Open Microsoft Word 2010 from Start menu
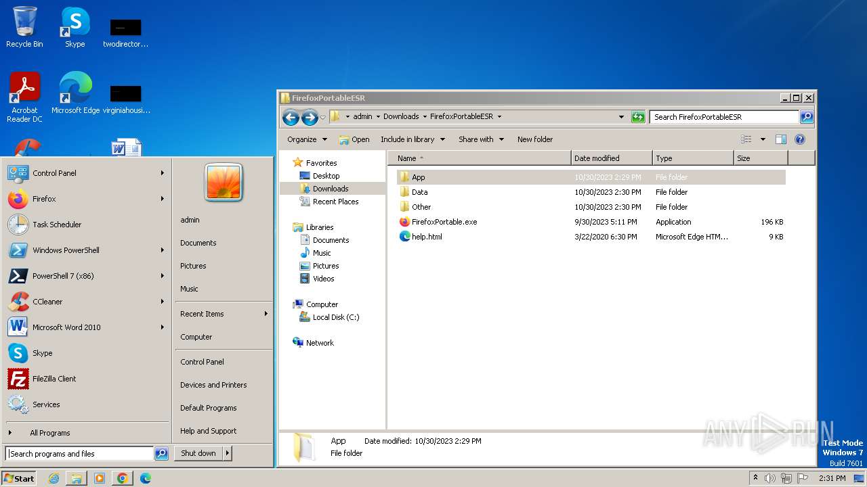867x487 pixels. tap(86, 327)
